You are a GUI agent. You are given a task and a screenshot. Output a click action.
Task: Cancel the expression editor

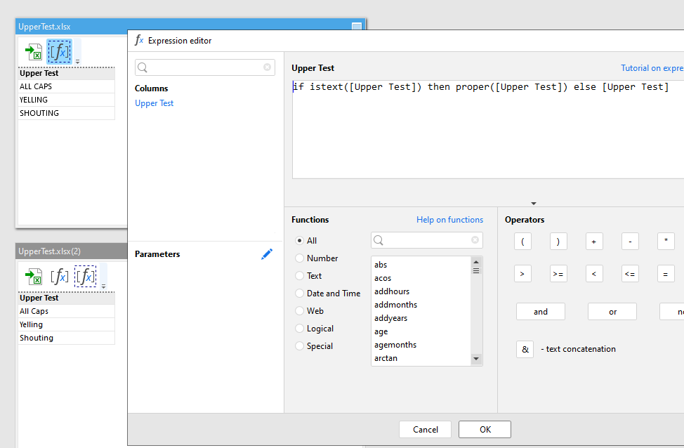pyautogui.click(x=426, y=429)
